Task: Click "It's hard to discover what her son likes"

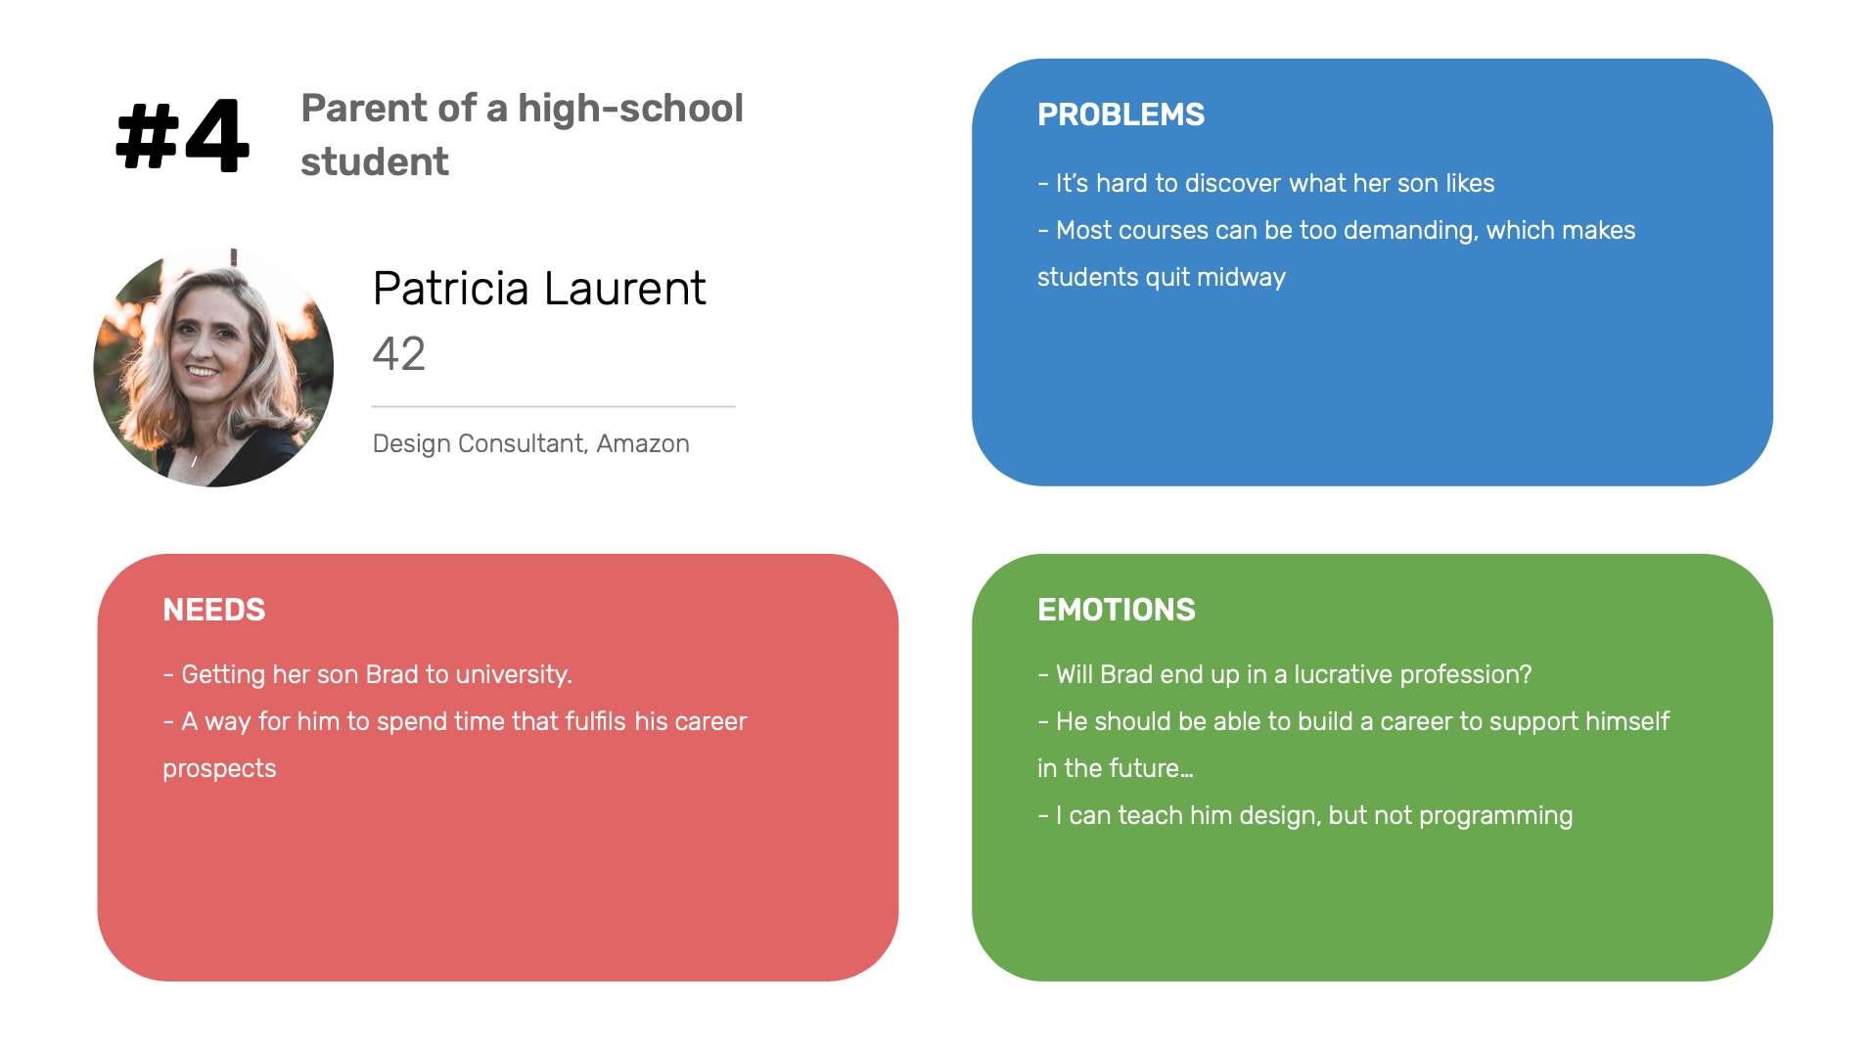Action: click(x=1265, y=184)
